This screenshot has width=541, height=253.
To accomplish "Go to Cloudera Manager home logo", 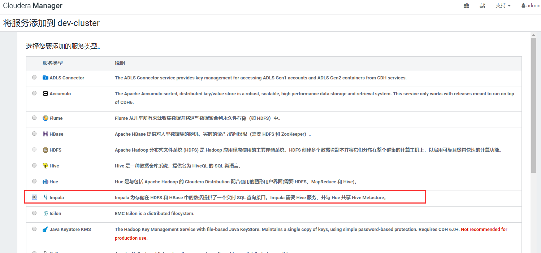I will (33, 6).
